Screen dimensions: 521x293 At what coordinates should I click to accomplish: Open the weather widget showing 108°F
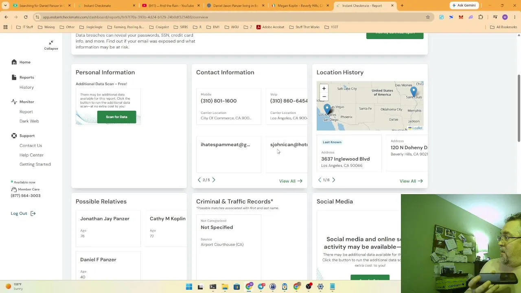point(13,286)
